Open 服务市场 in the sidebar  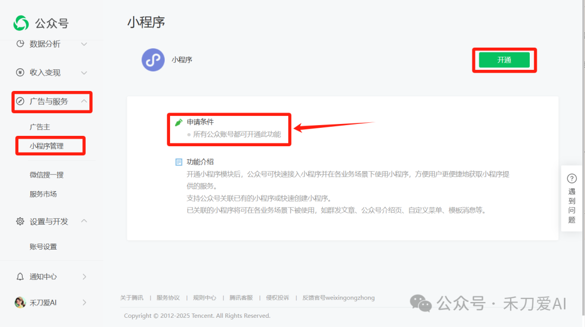click(x=43, y=194)
